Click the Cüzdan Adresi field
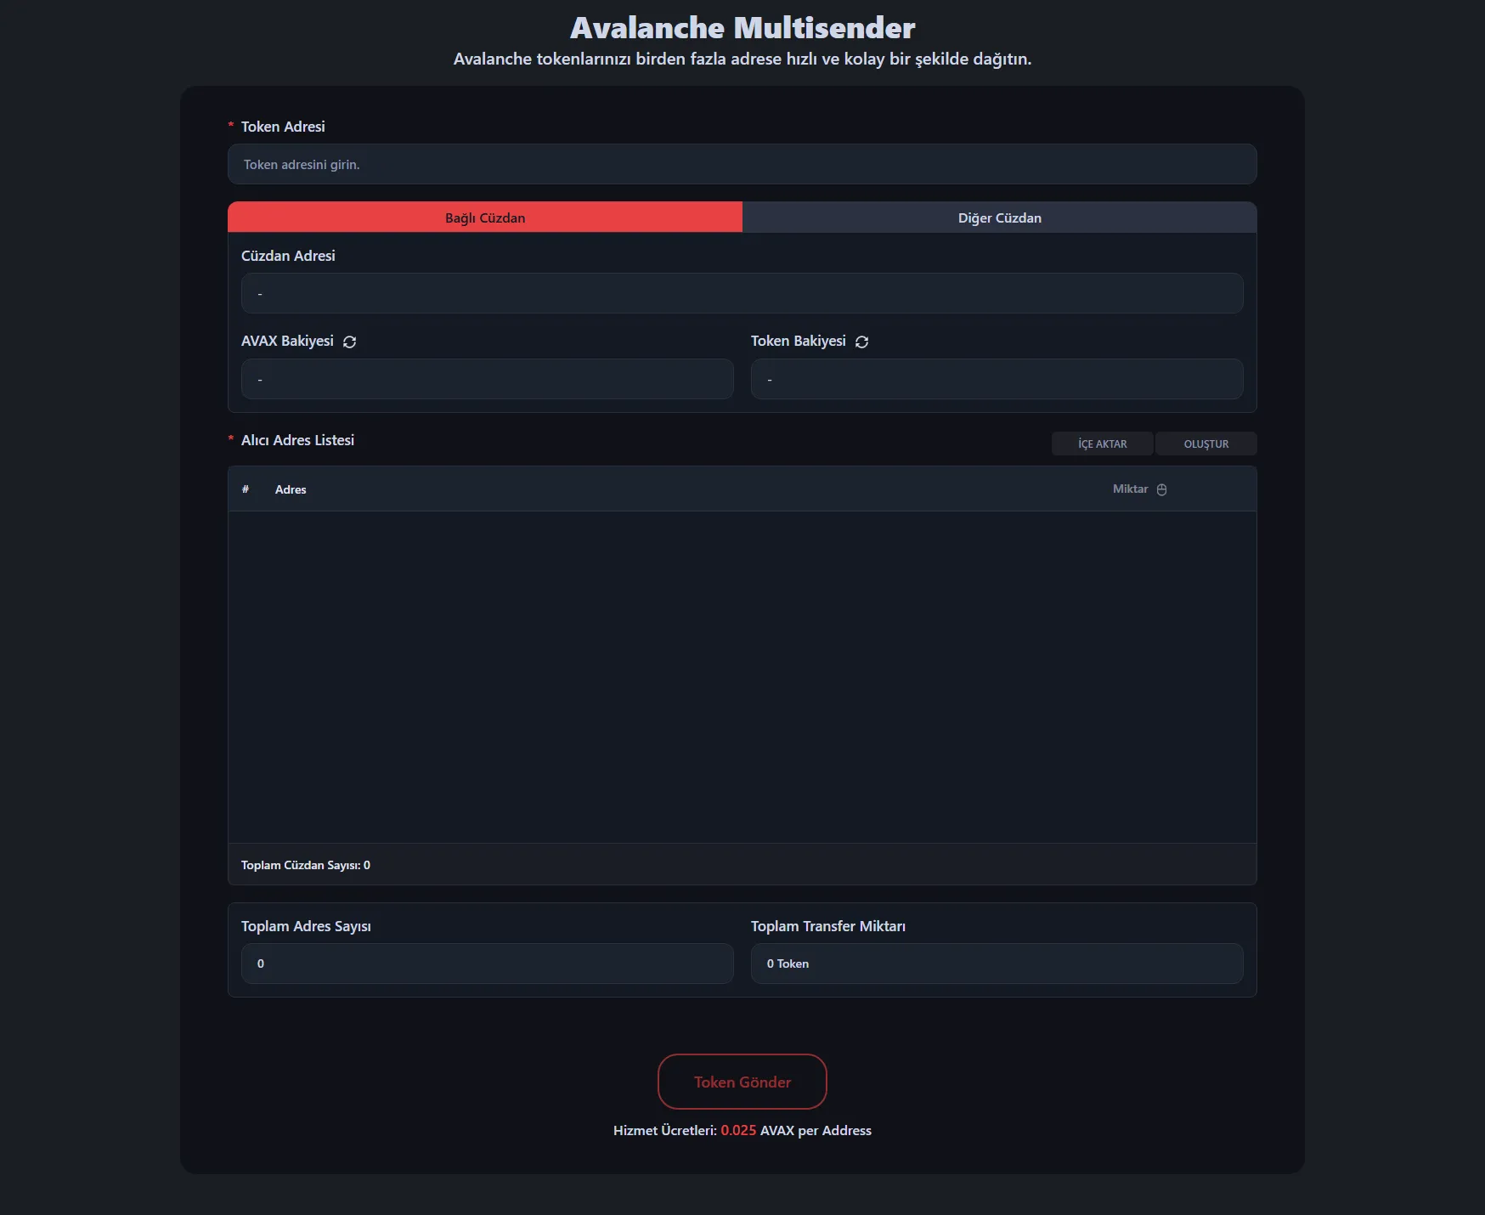This screenshot has height=1215, width=1485. [x=742, y=293]
